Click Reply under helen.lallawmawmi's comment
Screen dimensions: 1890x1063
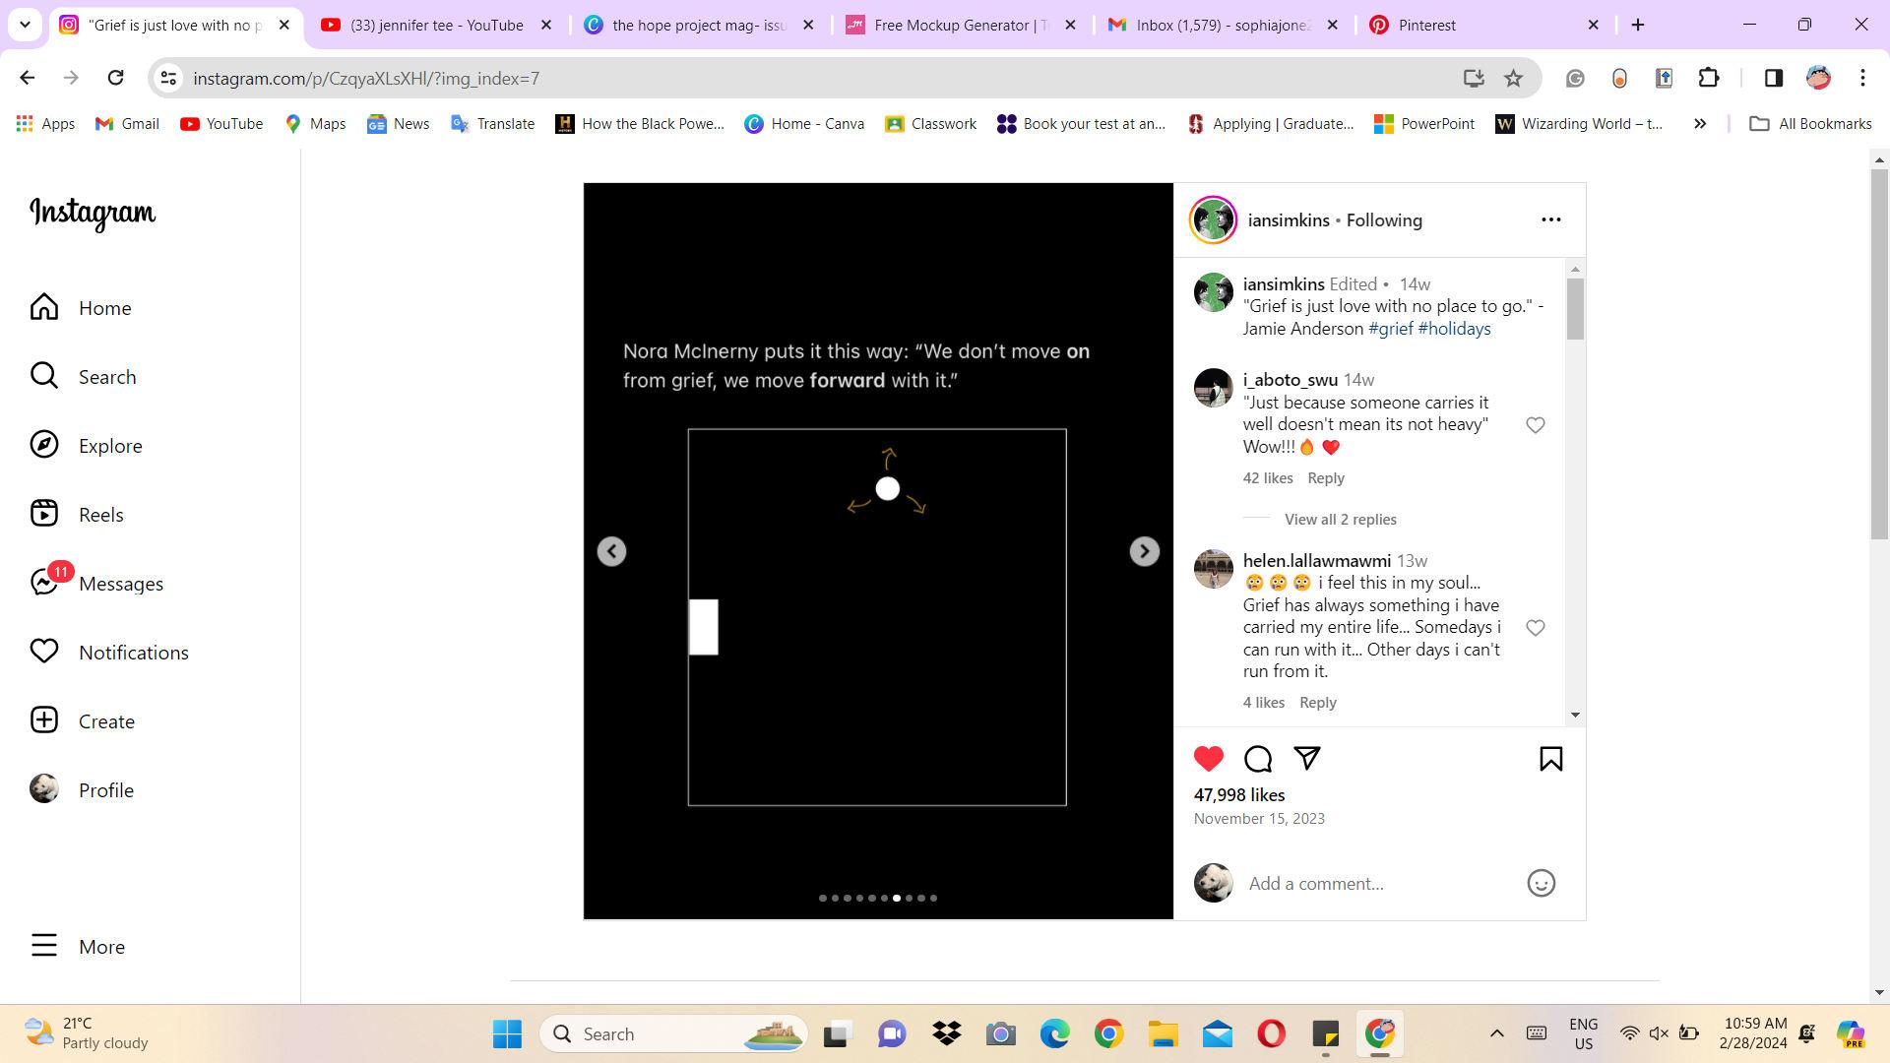1317,703
